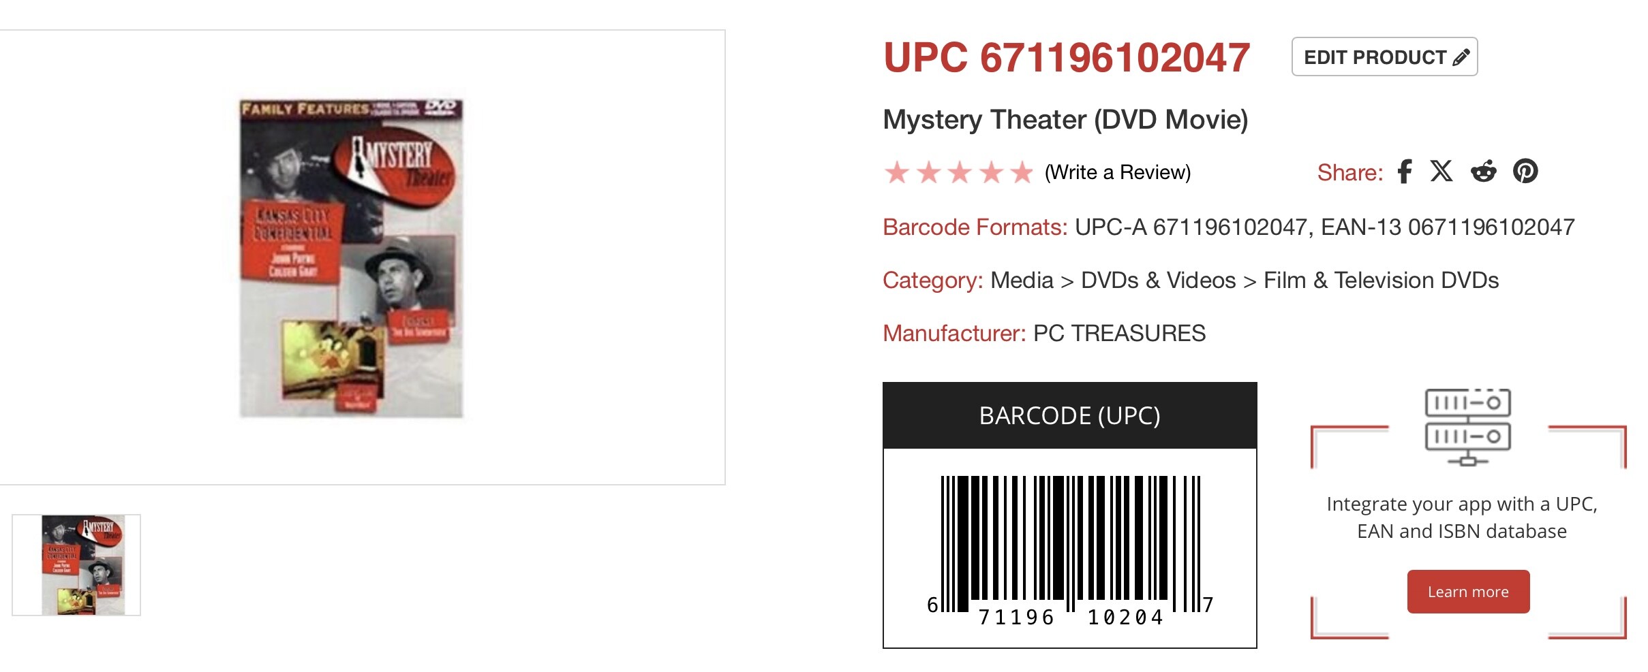
Task: Click the UPC 671196102047 heading
Action: click(x=1067, y=57)
